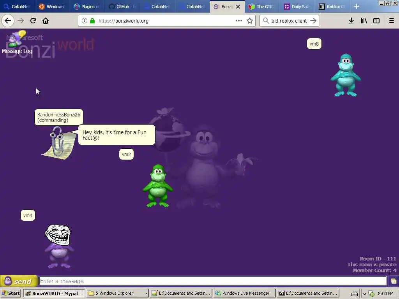Click the vm8 name tag
Screen dimensions: 399x299
coord(314,44)
